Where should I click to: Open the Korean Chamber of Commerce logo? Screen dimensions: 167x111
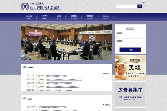pyautogui.click(x=41, y=6)
